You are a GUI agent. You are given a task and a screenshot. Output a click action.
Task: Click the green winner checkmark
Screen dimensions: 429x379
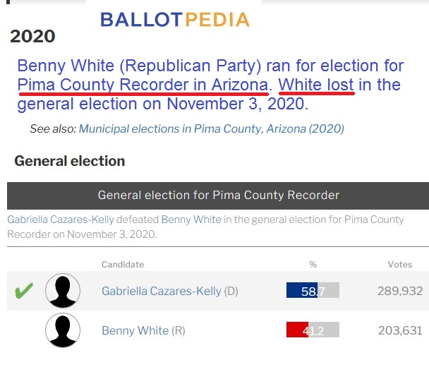point(24,291)
